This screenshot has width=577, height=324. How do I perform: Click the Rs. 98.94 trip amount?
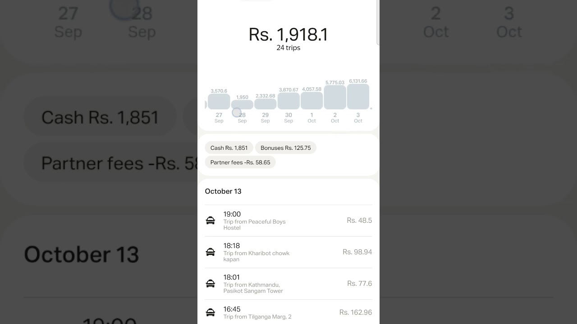pos(357,252)
